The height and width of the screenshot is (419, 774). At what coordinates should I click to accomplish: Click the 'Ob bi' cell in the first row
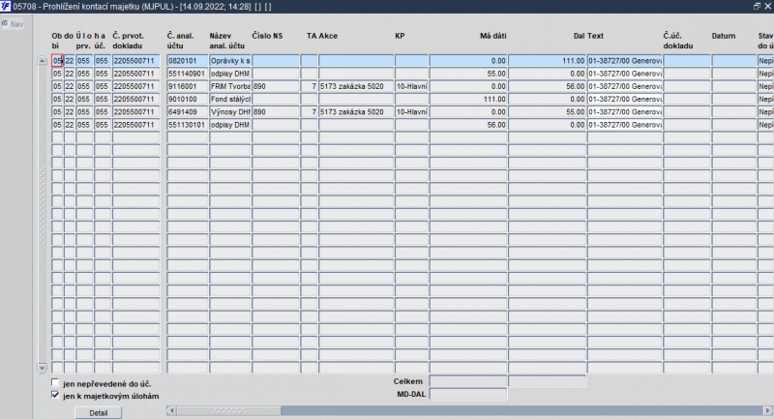pos(57,61)
